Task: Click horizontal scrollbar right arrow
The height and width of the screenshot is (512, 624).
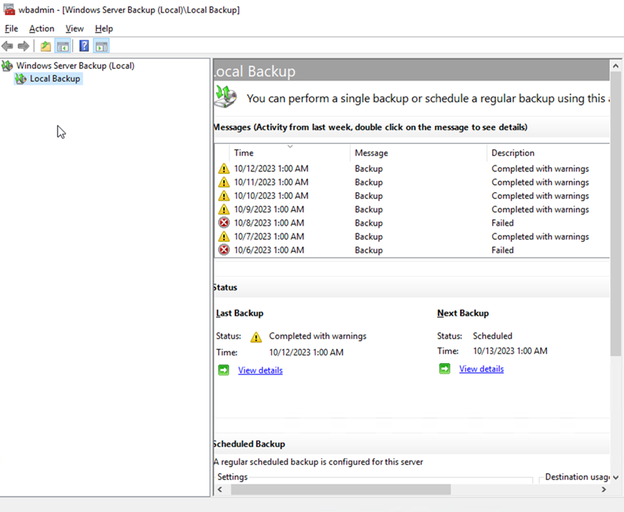Action: [604, 490]
